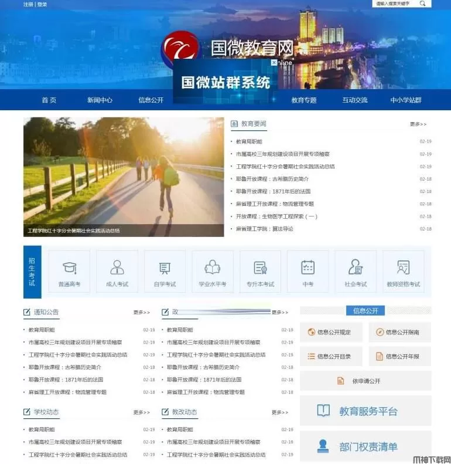The height and width of the screenshot is (464, 451).
Task: Open 自学考试 board icon
Action: [x=165, y=268]
